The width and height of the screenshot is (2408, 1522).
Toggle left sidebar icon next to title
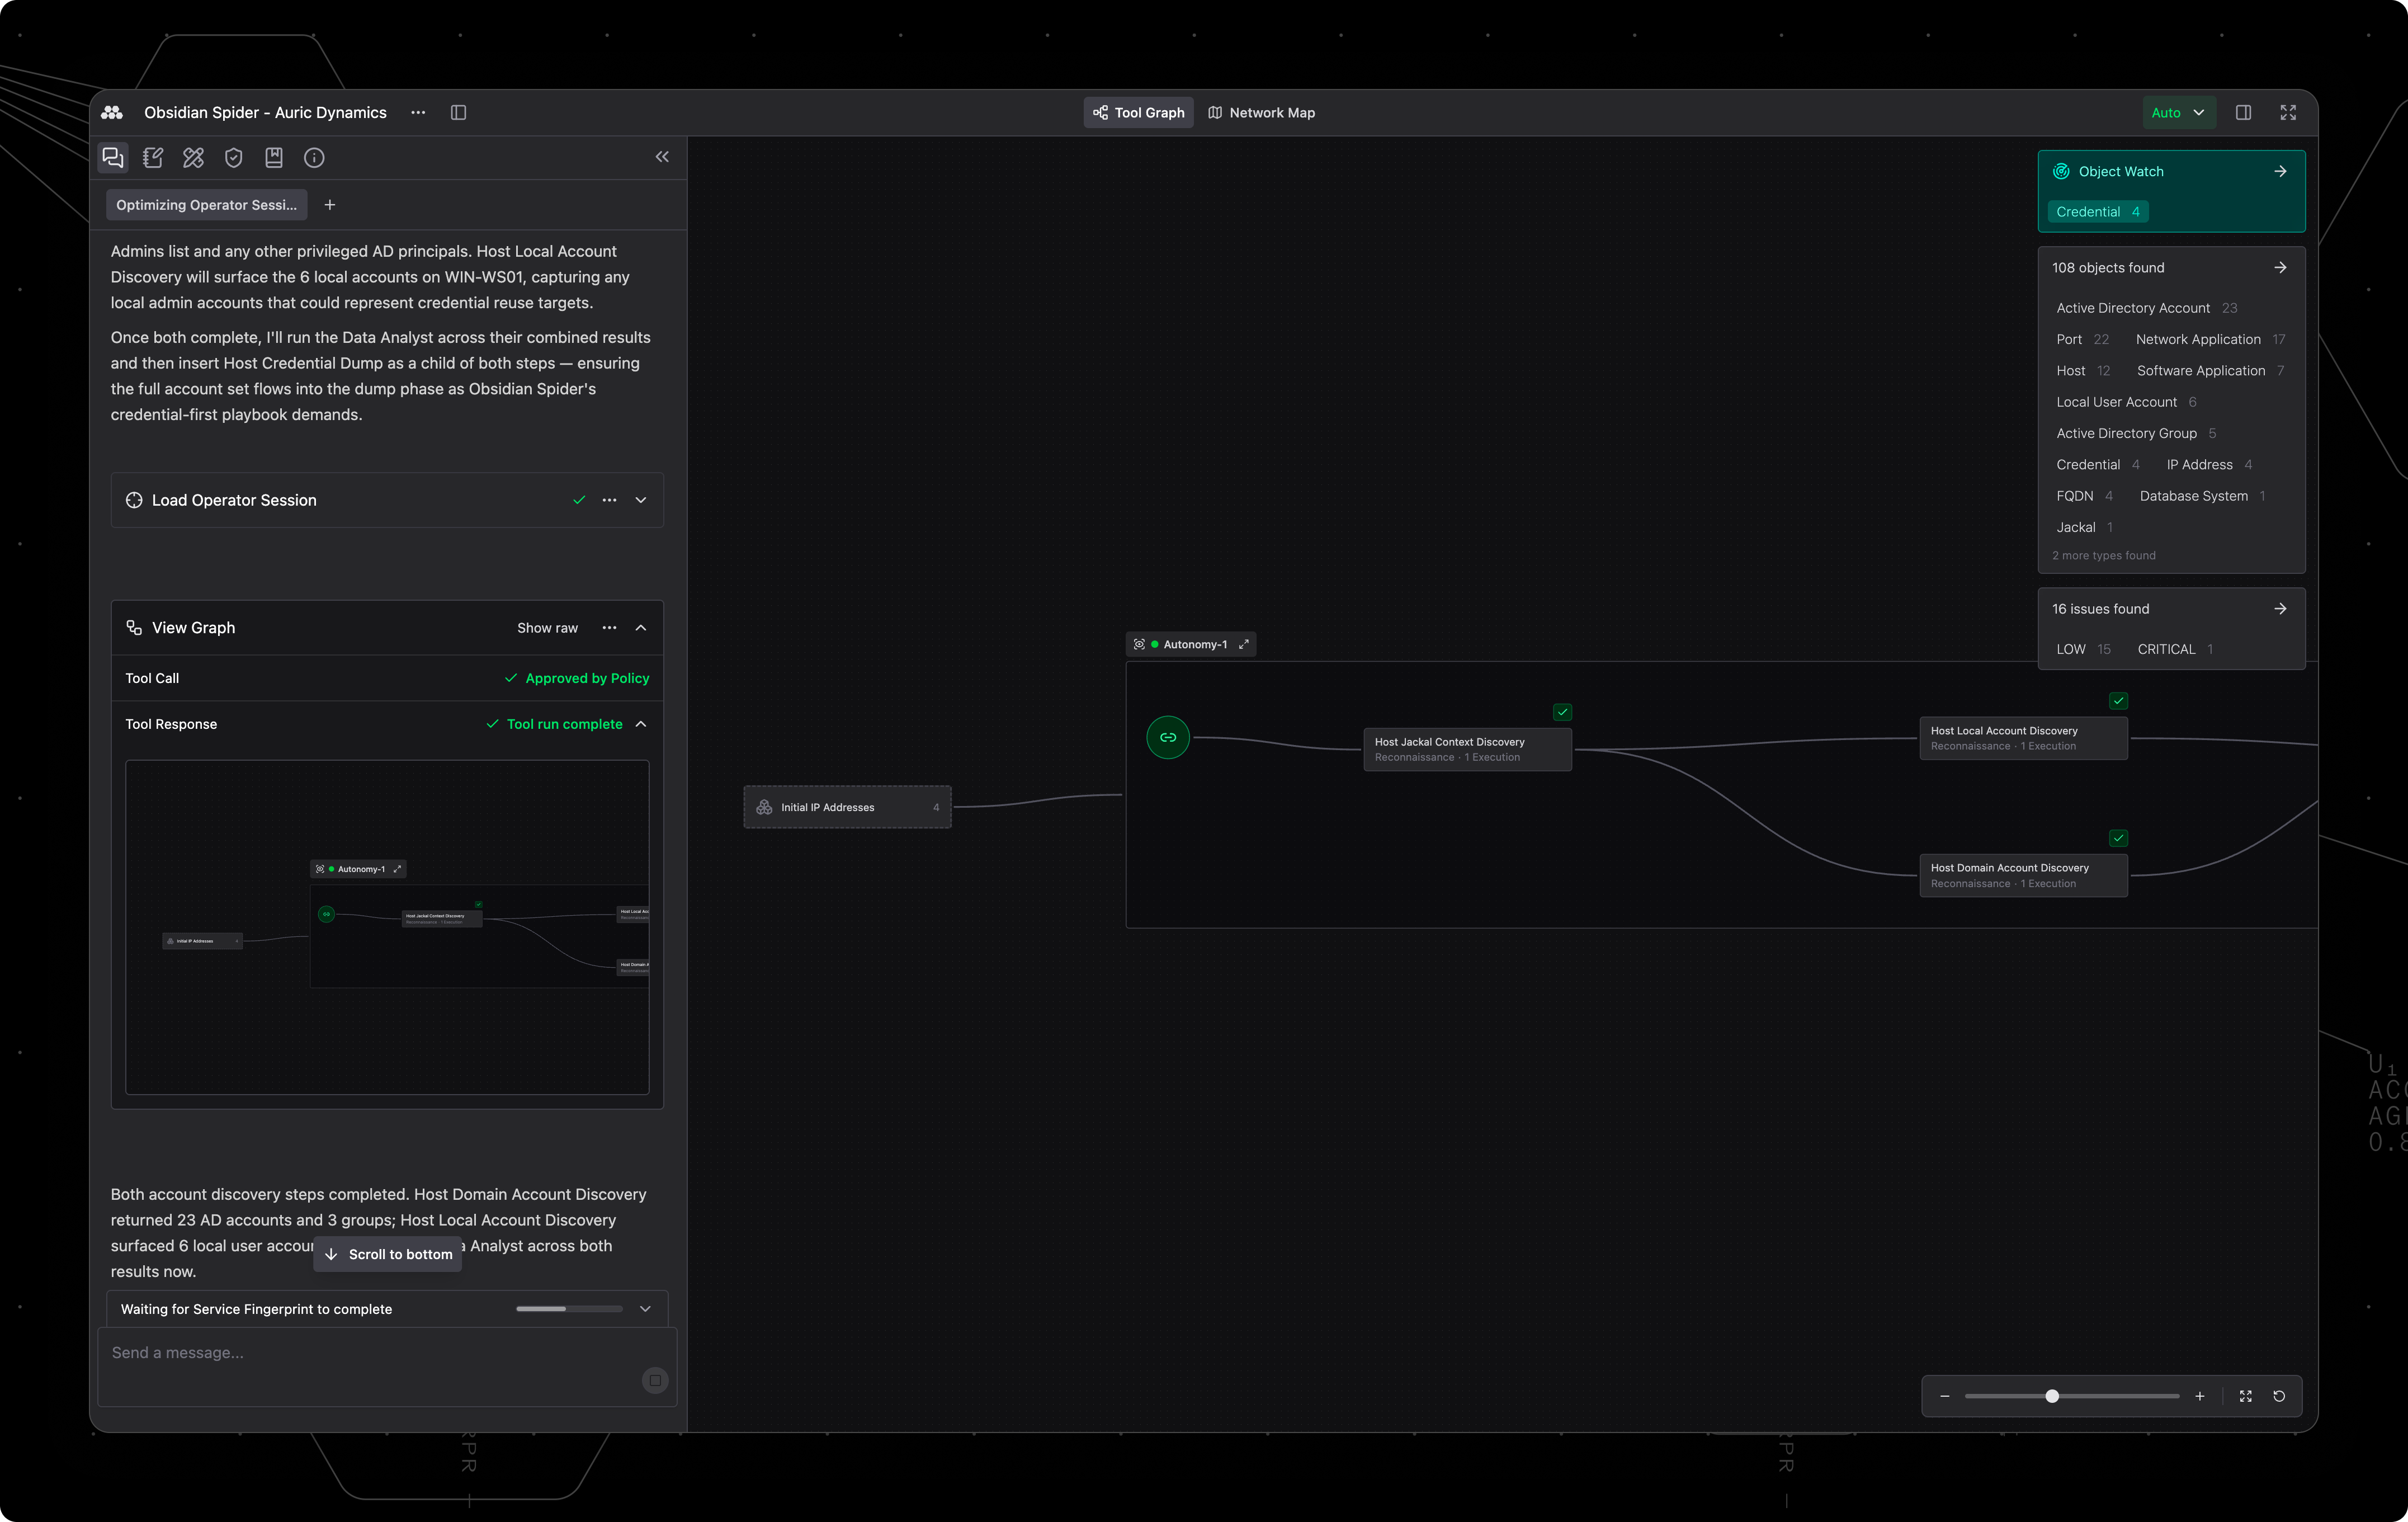[458, 113]
